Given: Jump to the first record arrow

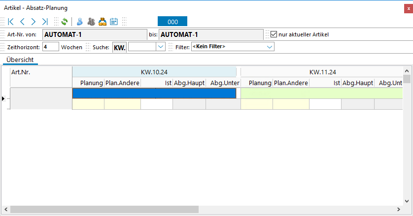Looking at the screenshot, I should pos(11,22).
